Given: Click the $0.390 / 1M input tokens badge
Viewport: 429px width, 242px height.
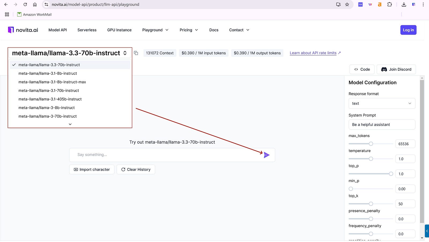Looking at the screenshot, I should pyautogui.click(x=204, y=53).
